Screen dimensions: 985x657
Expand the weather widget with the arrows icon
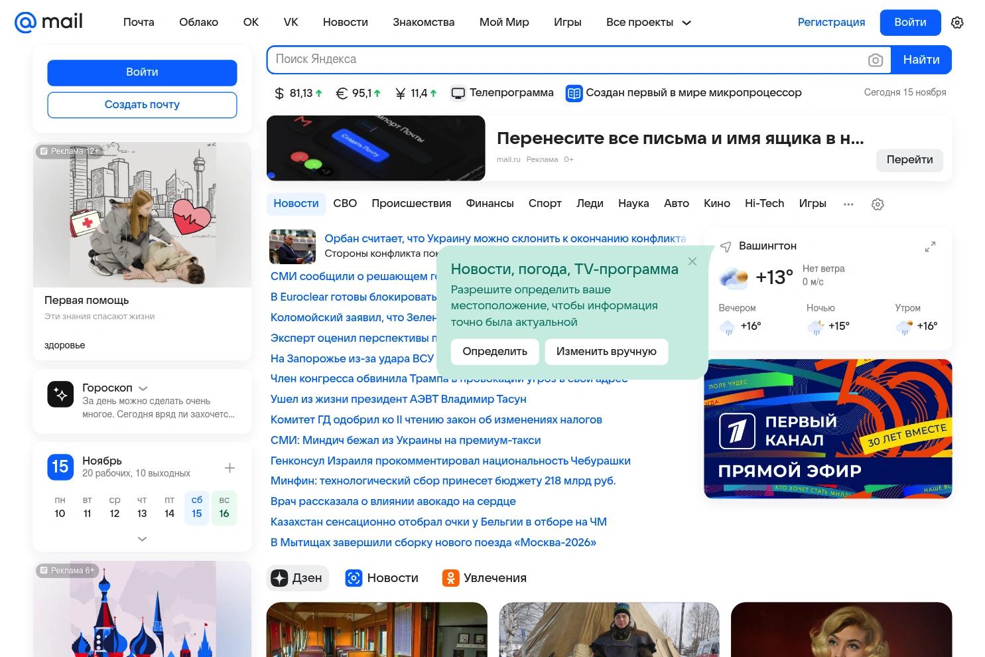pos(930,246)
